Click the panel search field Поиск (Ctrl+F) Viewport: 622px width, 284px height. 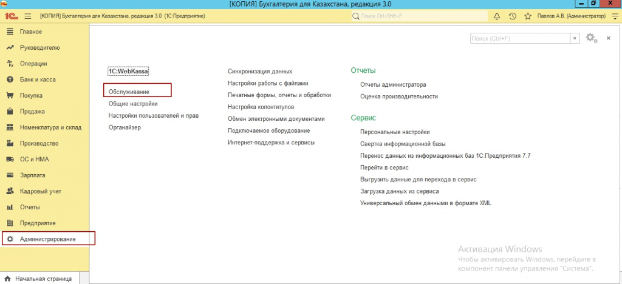point(519,38)
